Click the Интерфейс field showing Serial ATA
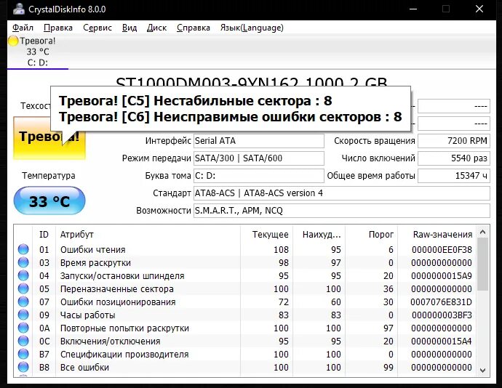Screen dimensions: 502x388 coord(259,141)
